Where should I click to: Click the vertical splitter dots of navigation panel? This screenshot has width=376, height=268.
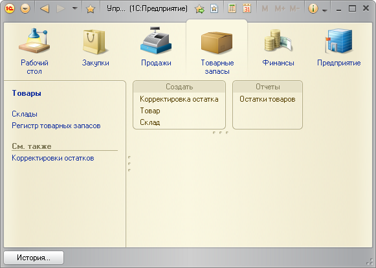(x=129, y=164)
